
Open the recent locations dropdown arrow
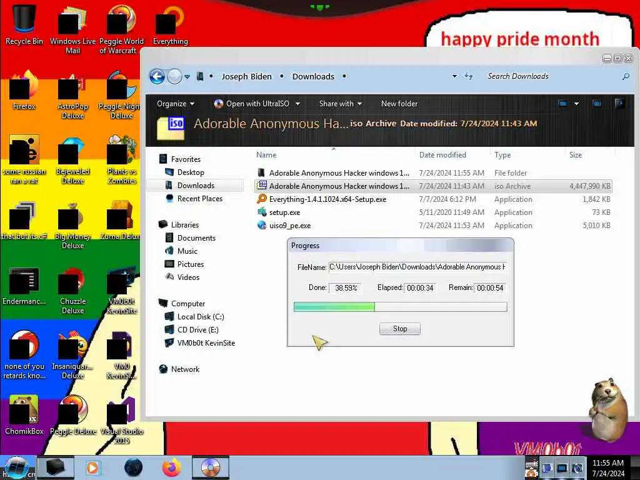click(x=187, y=77)
